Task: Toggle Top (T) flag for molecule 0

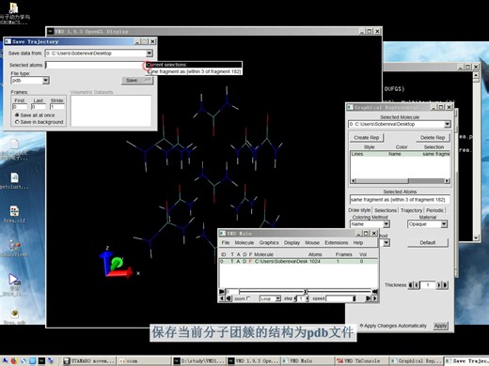Action: 232,261
